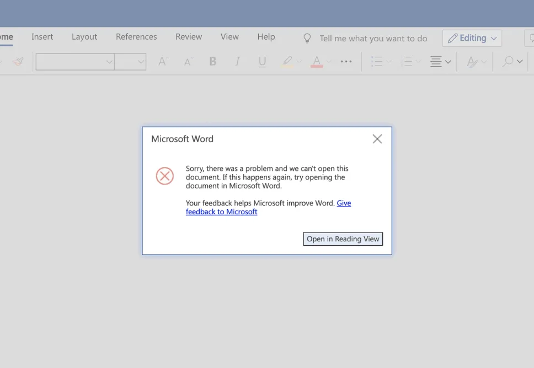Click the Microsoft Word dialog title

(182, 139)
